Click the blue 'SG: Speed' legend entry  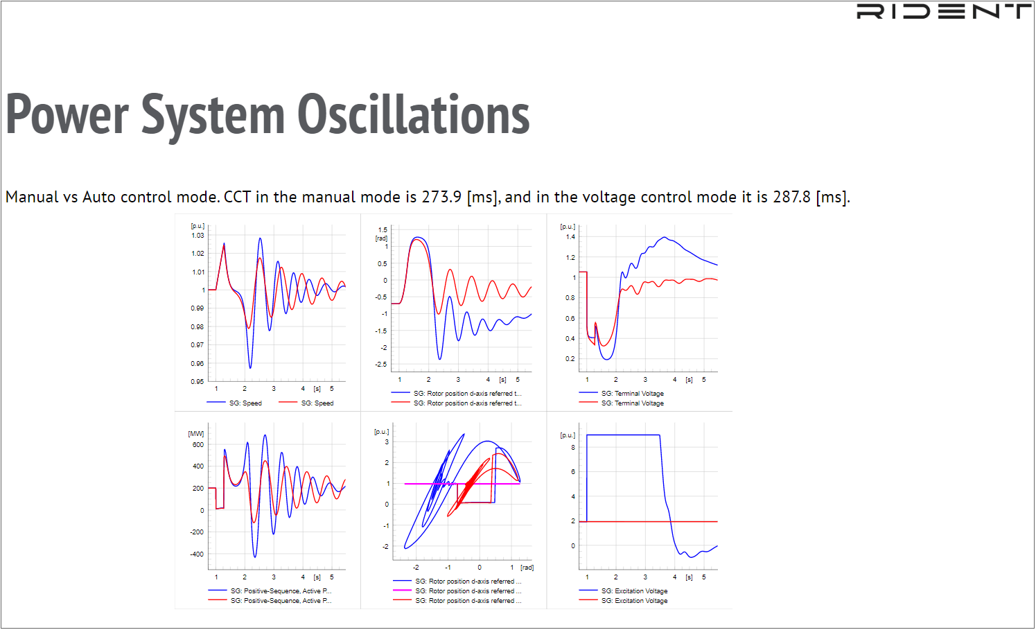coord(234,403)
